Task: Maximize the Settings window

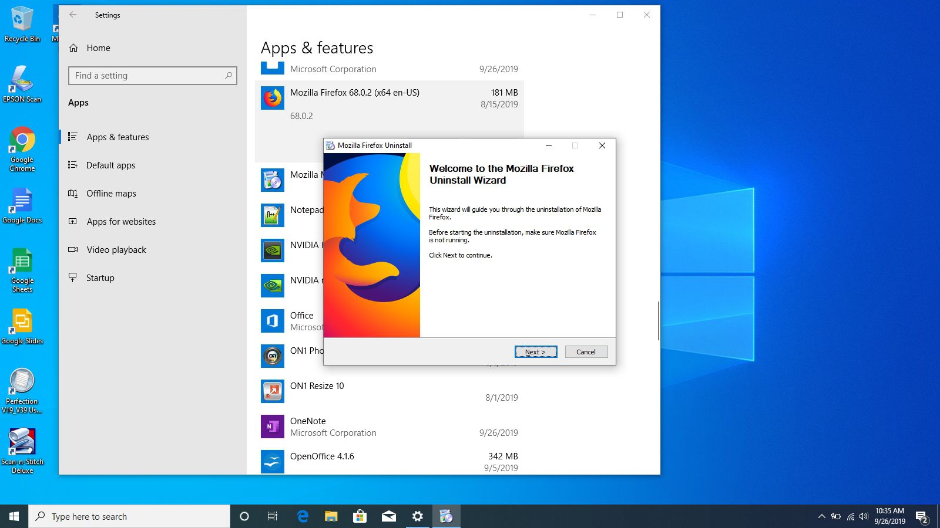Action: pyautogui.click(x=620, y=15)
